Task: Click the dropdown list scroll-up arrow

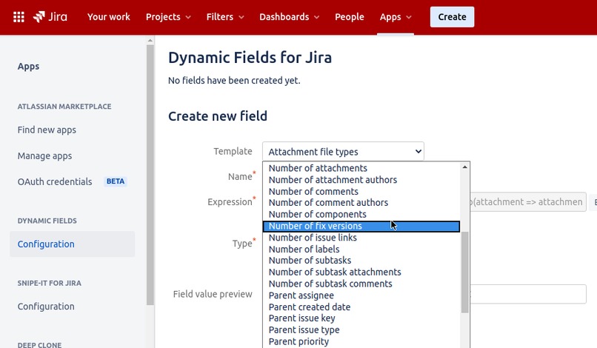Action: point(465,167)
